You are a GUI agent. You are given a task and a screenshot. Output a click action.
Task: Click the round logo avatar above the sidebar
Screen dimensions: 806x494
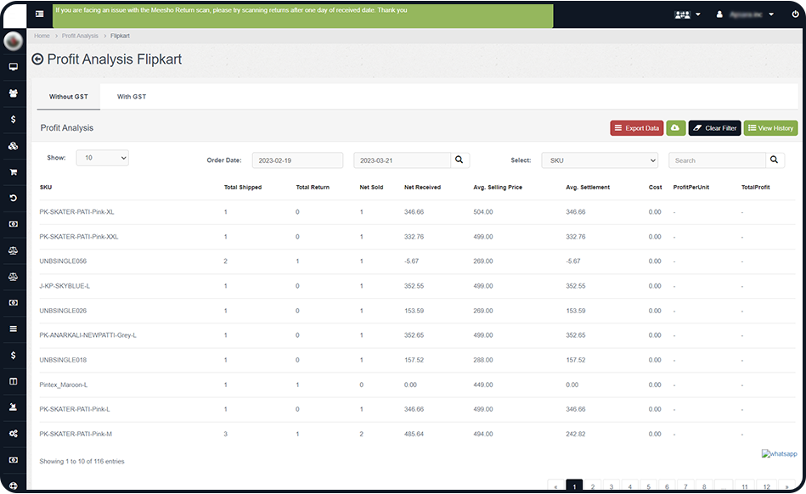click(x=14, y=41)
